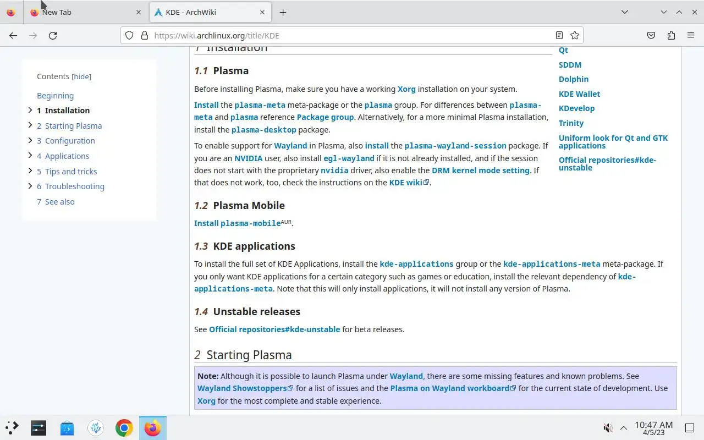Open the Package group link
The image size is (704, 440).
325,117
